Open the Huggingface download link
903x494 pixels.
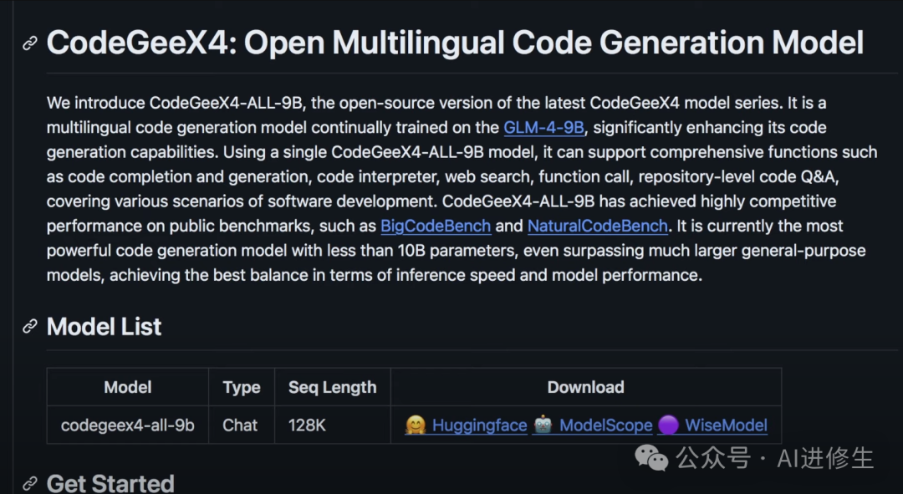(x=479, y=425)
